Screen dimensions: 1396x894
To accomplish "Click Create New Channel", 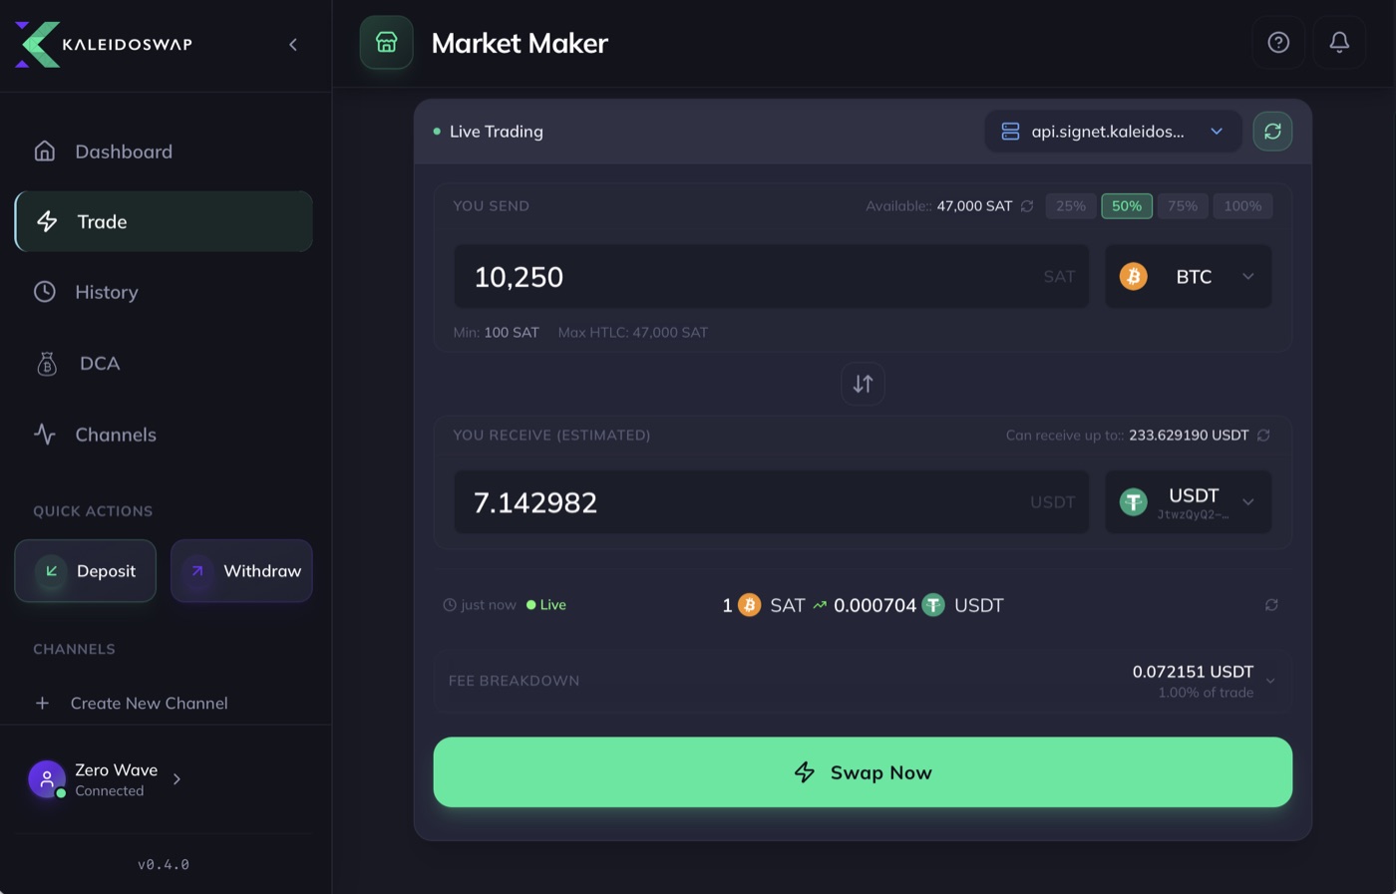I will (131, 703).
